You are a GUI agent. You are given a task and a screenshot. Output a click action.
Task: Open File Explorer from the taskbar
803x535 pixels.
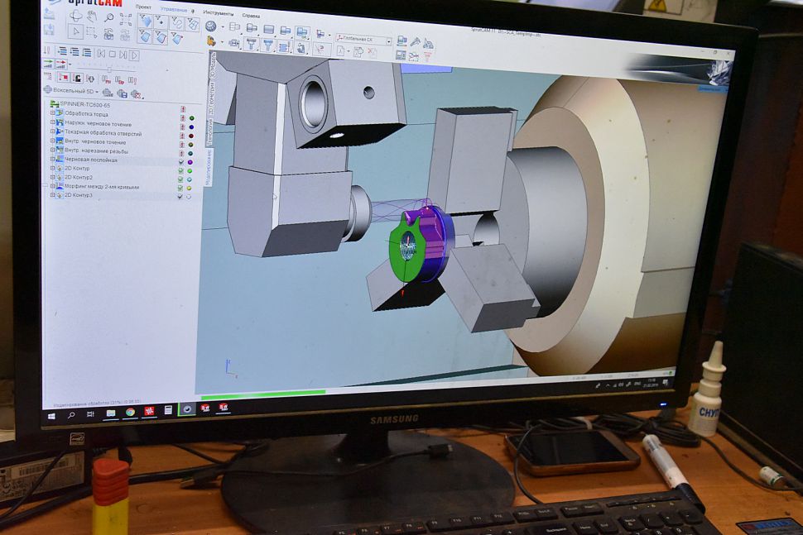click(x=111, y=413)
